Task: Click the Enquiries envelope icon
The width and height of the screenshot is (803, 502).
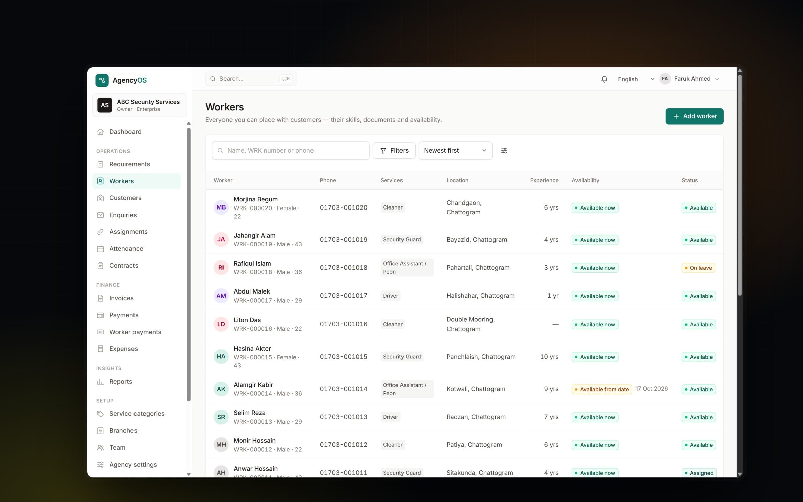Action: pyautogui.click(x=100, y=215)
